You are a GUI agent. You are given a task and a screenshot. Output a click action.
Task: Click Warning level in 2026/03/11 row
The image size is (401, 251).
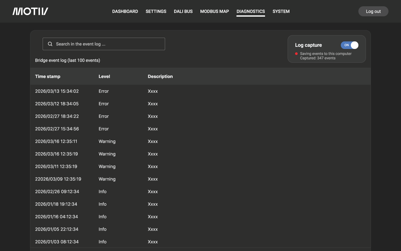tap(107, 166)
